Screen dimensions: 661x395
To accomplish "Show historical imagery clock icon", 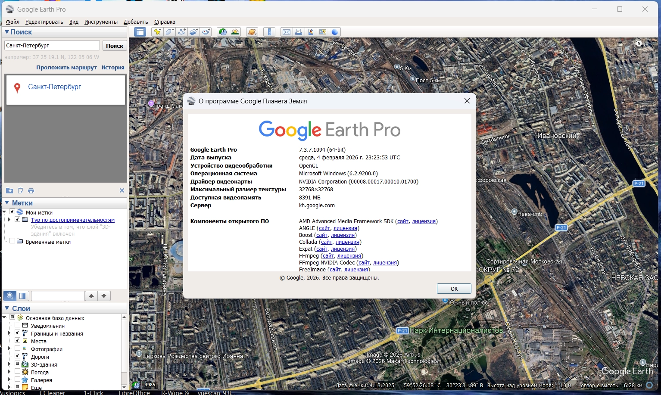I will point(222,32).
